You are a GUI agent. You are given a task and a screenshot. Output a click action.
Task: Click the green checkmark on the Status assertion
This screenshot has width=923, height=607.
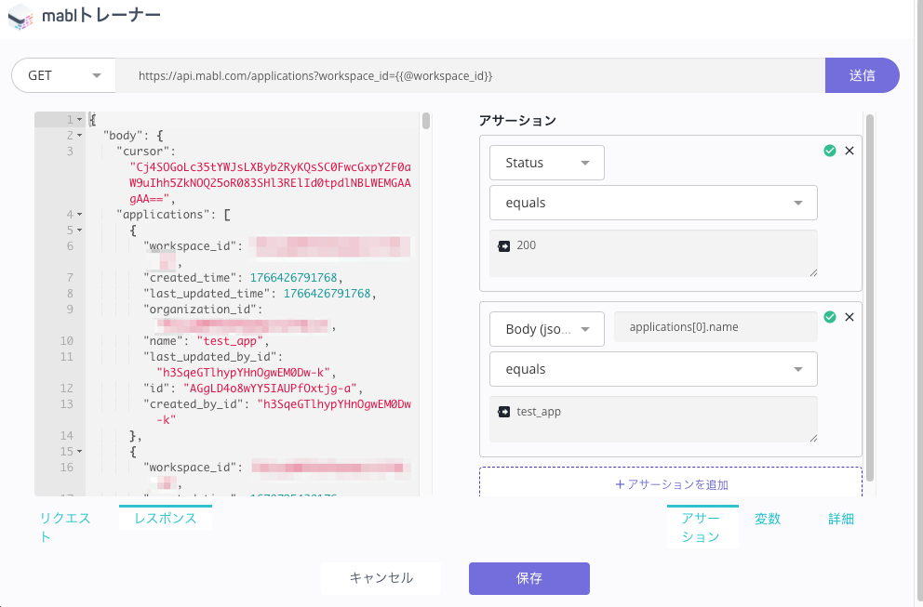pyautogui.click(x=830, y=150)
